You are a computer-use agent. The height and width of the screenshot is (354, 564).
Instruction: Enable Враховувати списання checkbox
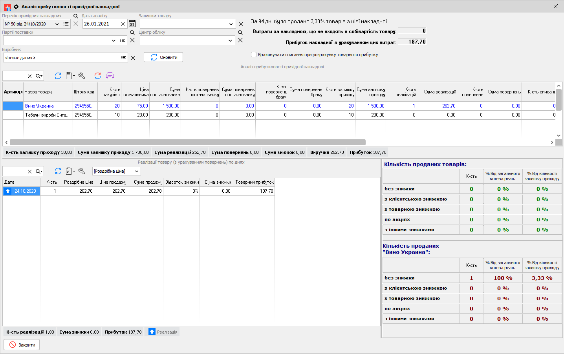pyautogui.click(x=254, y=55)
